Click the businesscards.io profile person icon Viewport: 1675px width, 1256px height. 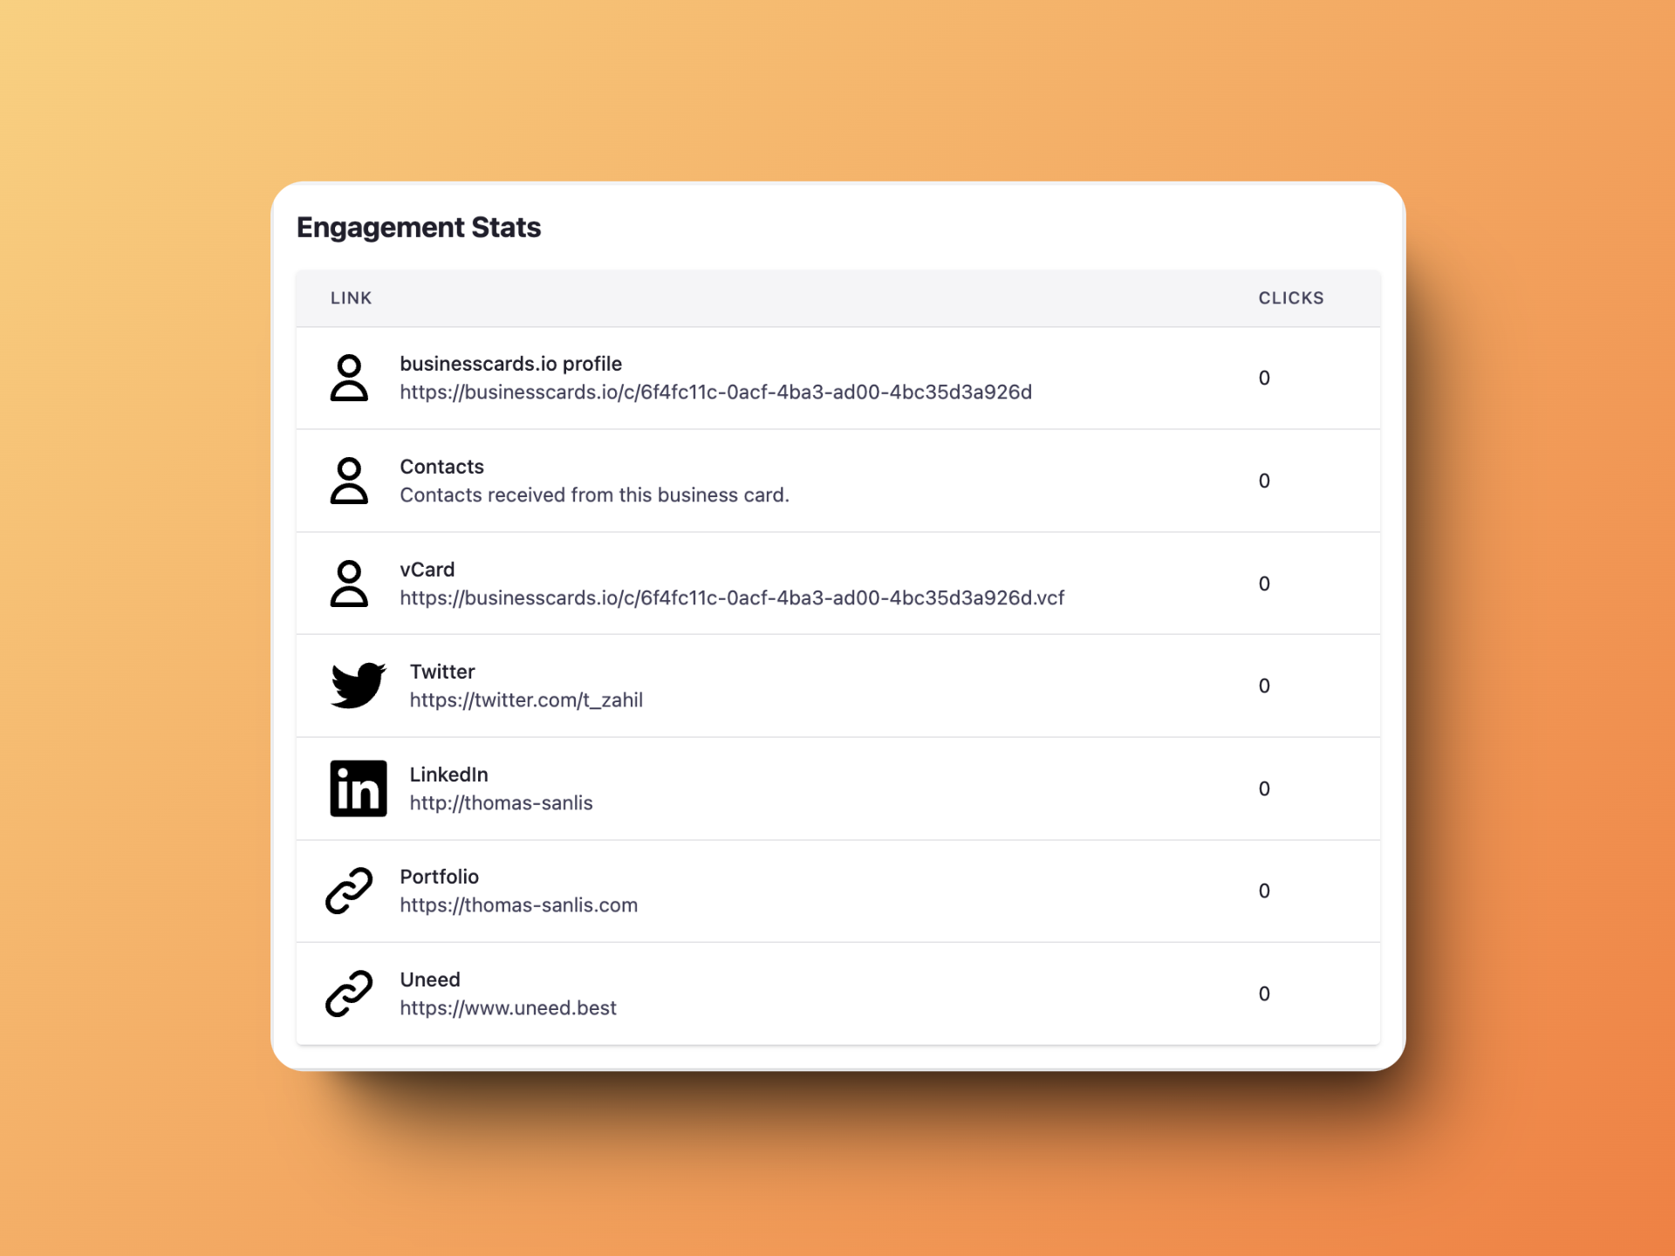[350, 380]
